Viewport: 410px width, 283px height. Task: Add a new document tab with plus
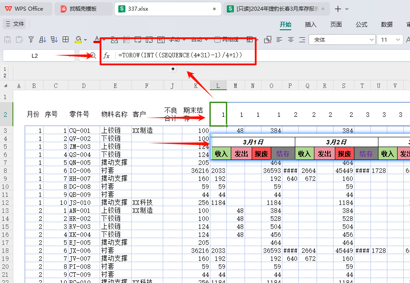[338, 9]
